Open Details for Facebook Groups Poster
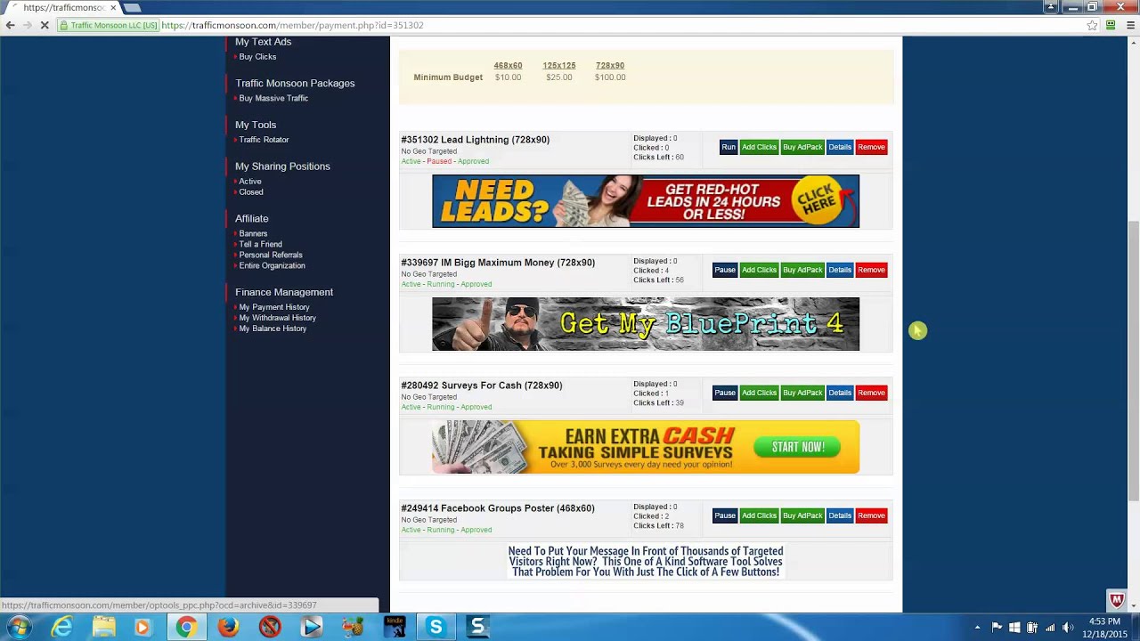This screenshot has height=641, width=1140. click(840, 515)
